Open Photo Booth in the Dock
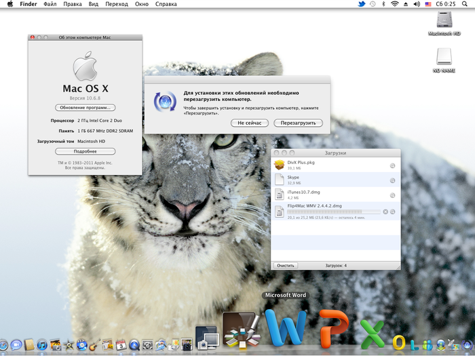This screenshot has width=475, height=356. (x=187, y=344)
